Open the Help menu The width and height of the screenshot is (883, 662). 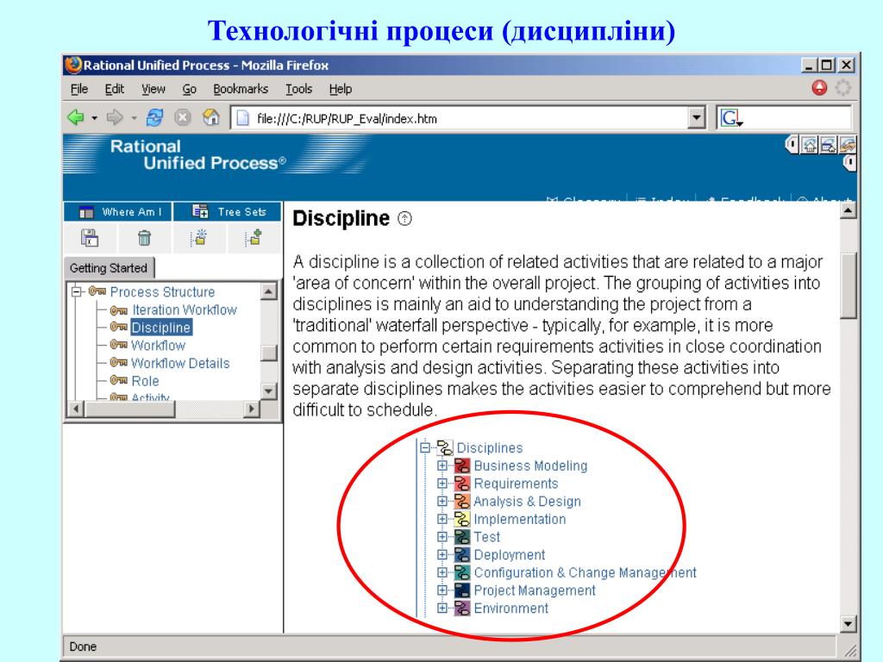pyautogui.click(x=340, y=89)
